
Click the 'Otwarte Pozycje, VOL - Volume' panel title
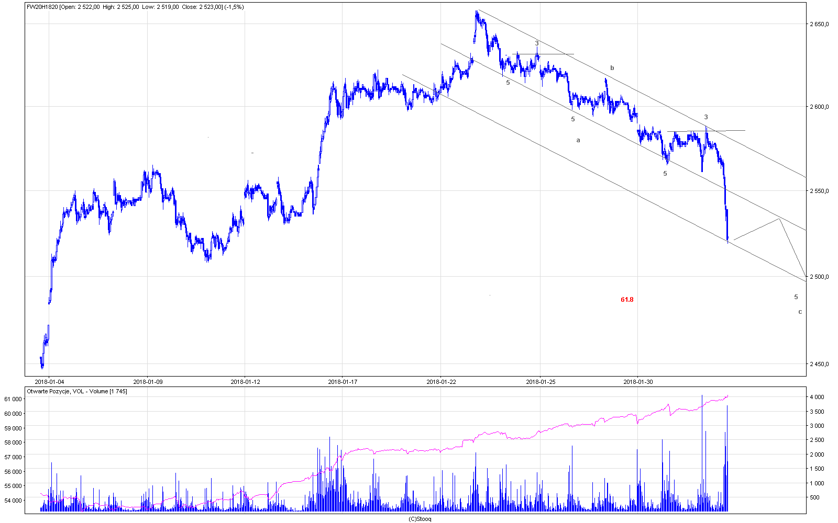coord(77,391)
